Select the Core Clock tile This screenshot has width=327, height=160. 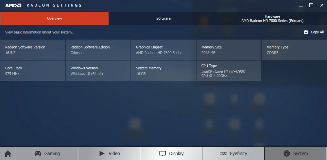pyautogui.click(x=32, y=70)
